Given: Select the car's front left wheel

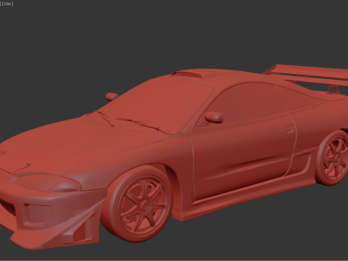Looking at the screenshot, I should pos(137,204).
